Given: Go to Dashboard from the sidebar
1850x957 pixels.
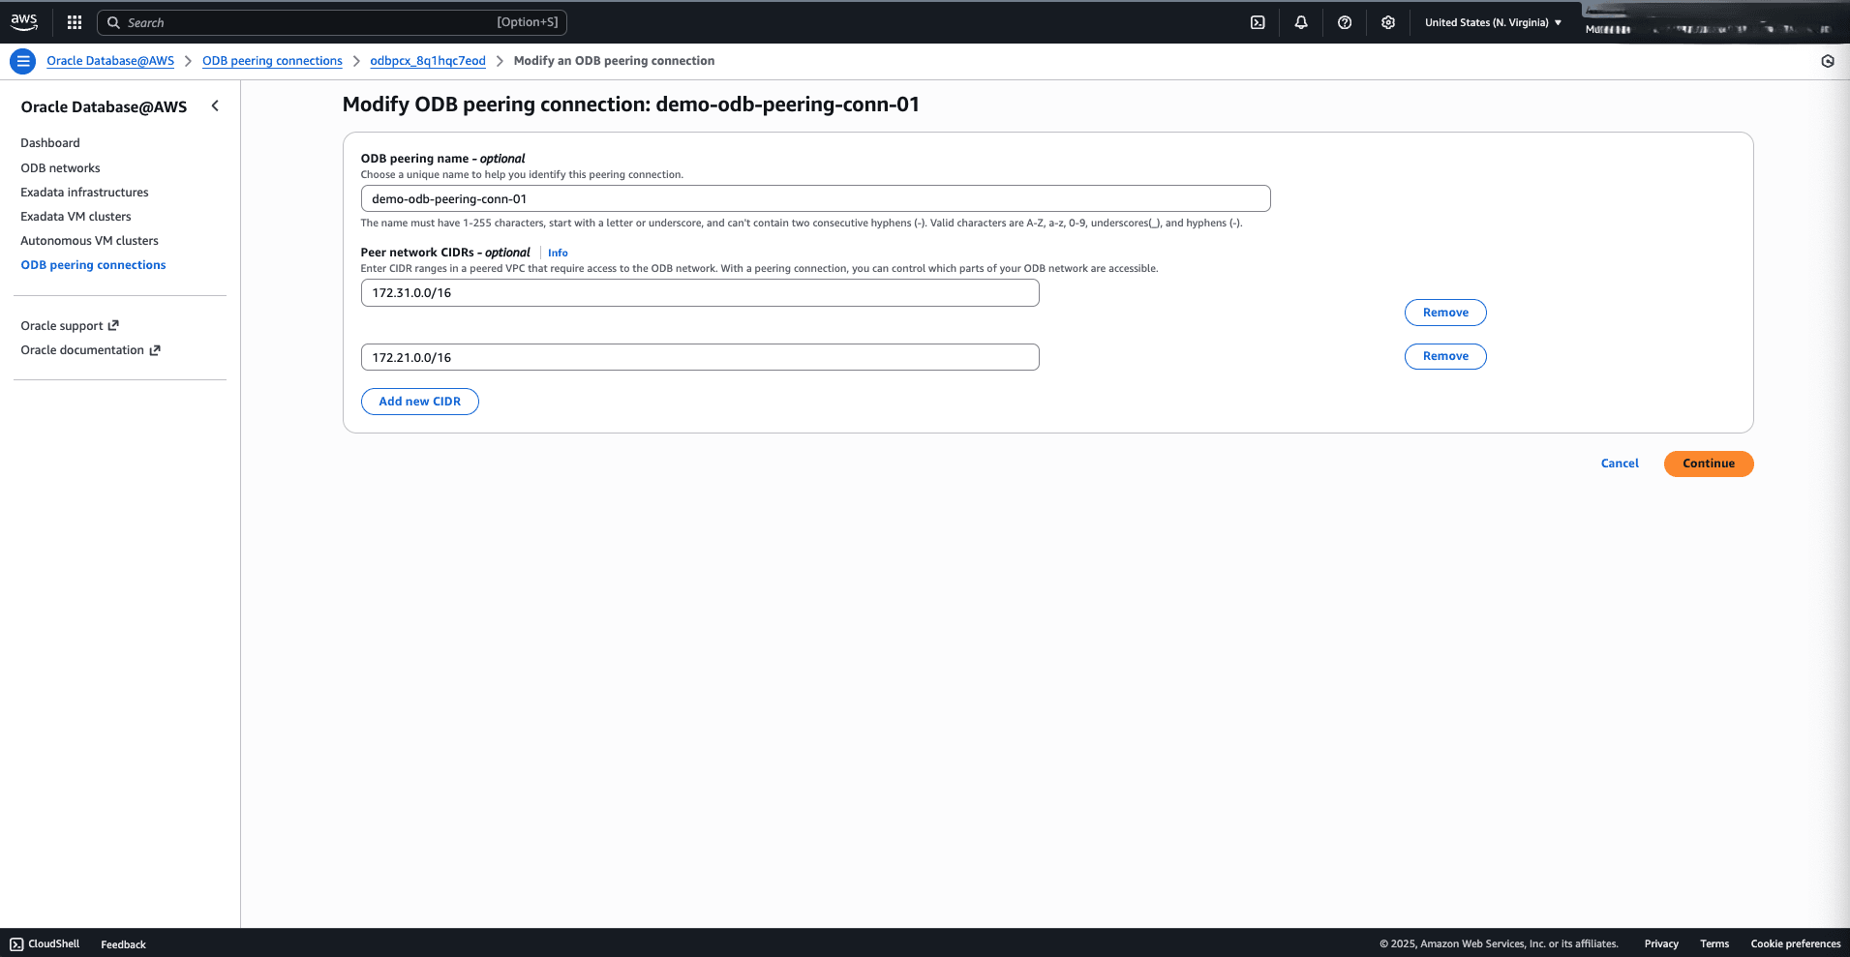Looking at the screenshot, I should point(50,142).
